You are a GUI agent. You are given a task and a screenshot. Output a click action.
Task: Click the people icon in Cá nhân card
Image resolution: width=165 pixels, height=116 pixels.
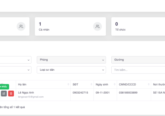point(97,26)
